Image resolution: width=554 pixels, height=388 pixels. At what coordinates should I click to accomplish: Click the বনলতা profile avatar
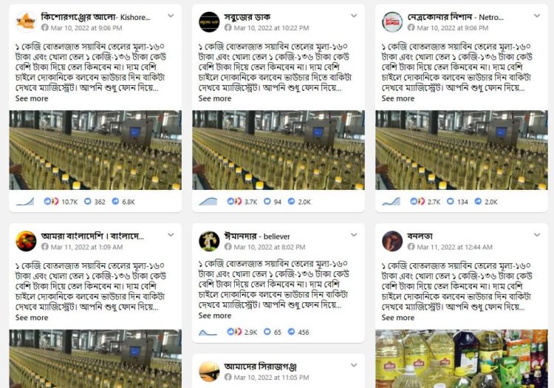coord(392,241)
